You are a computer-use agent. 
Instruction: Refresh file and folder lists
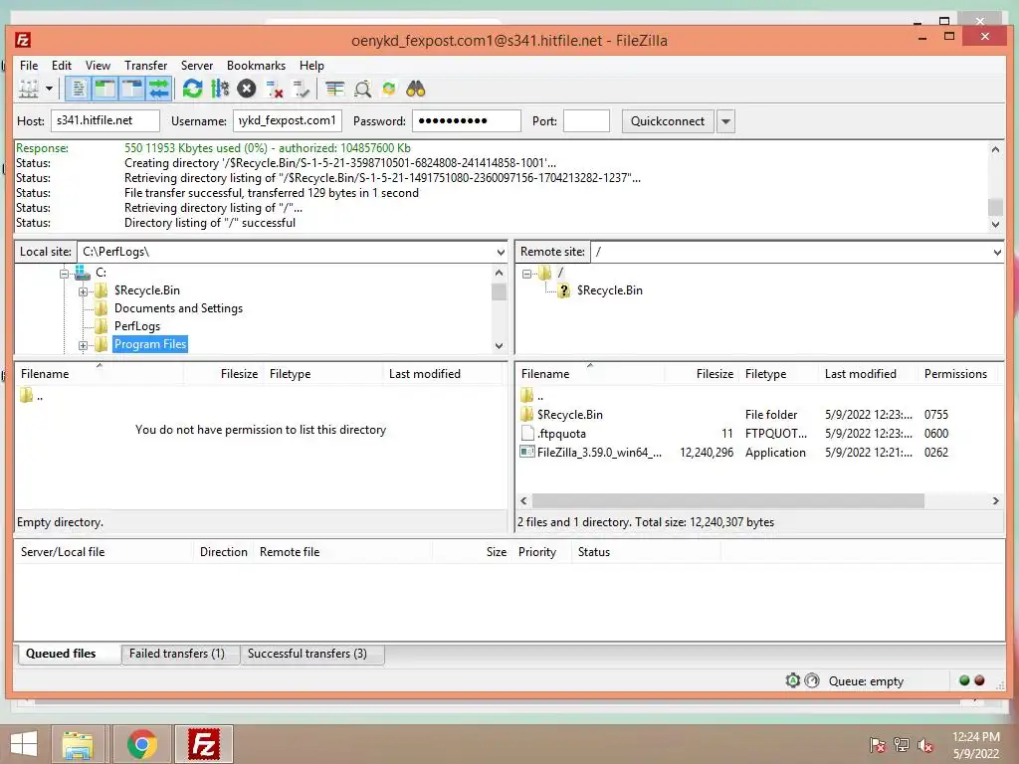click(x=192, y=89)
